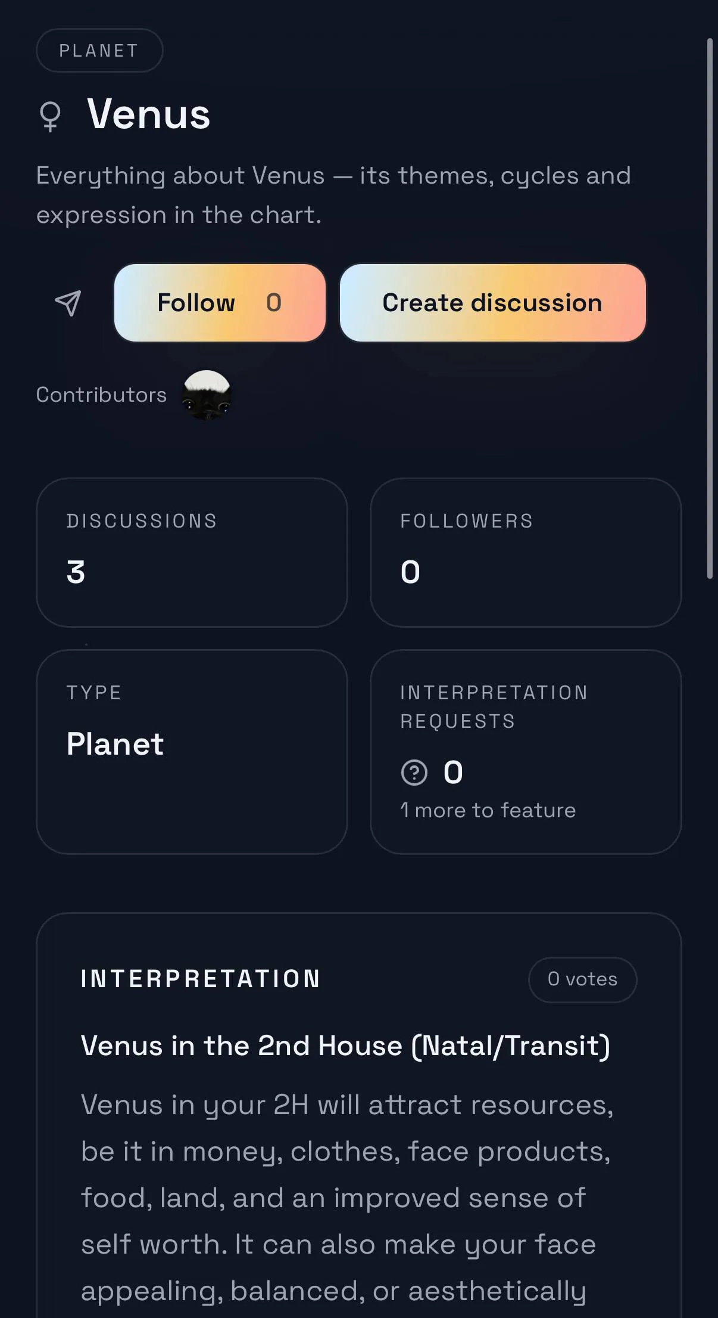This screenshot has height=1318, width=718.
Task: Open the contributor avatar thumbnail
Action: (x=207, y=395)
